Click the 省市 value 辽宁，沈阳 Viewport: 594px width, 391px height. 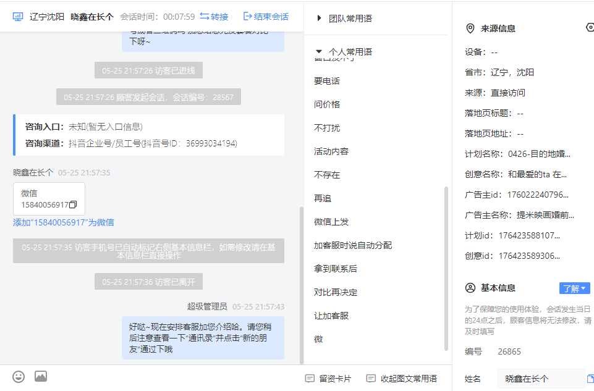[x=512, y=72]
